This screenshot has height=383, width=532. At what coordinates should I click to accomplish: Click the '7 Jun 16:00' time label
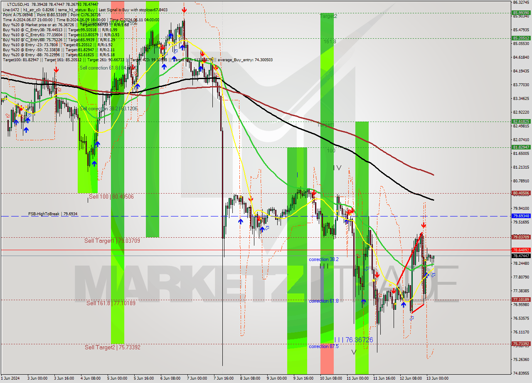pyautogui.click(x=223, y=378)
